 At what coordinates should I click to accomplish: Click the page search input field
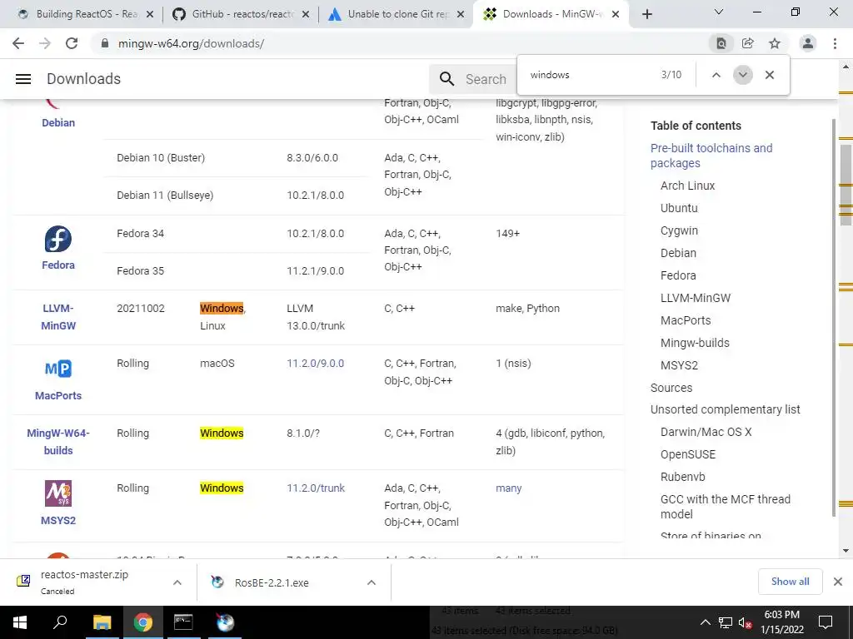click(486, 79)
